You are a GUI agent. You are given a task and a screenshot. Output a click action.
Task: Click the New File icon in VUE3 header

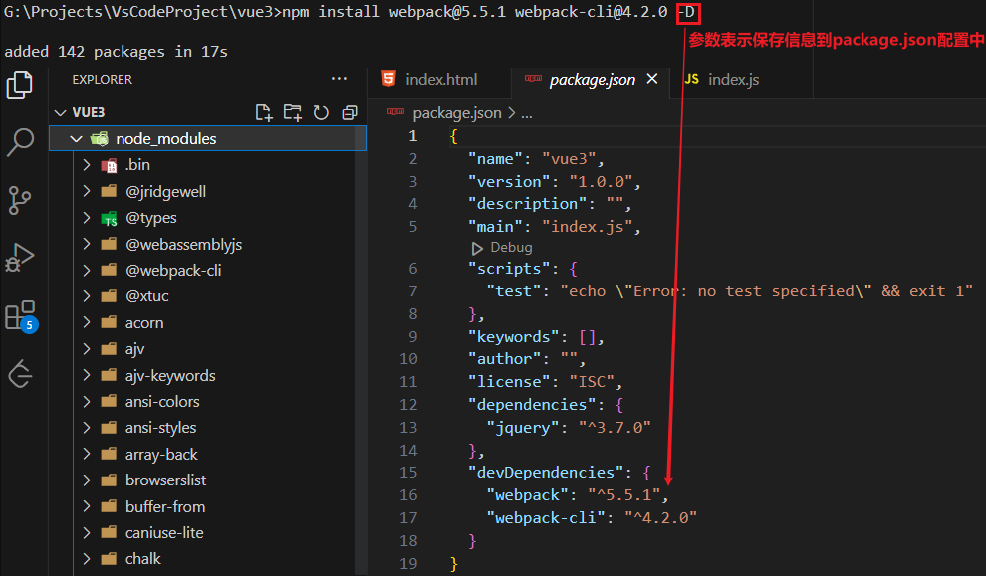point(264,112)
